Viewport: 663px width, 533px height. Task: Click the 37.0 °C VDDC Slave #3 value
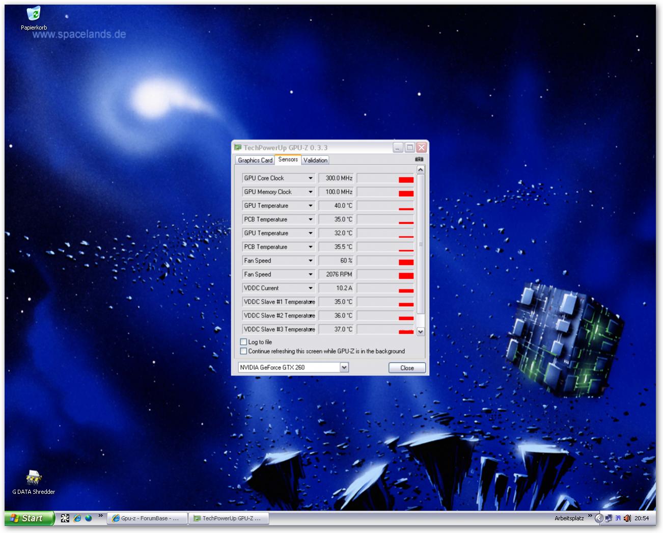[x=336, y=329]
